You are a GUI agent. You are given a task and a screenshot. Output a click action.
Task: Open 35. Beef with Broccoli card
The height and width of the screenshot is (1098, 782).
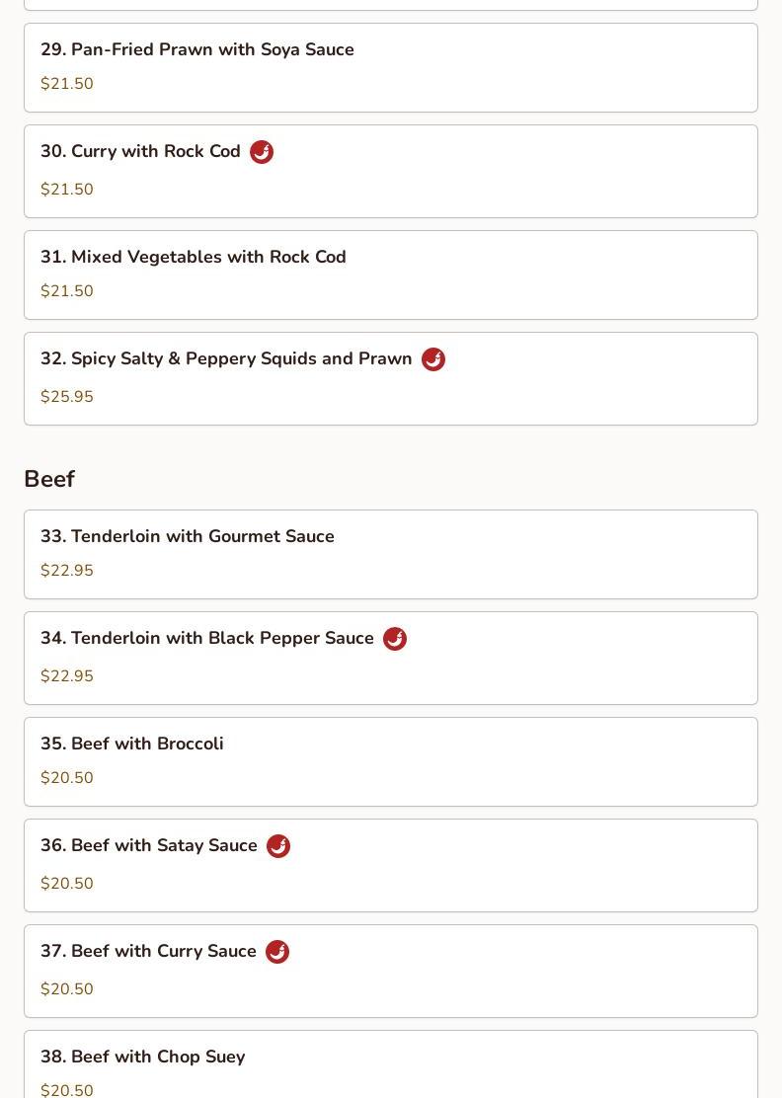[391, 762]
